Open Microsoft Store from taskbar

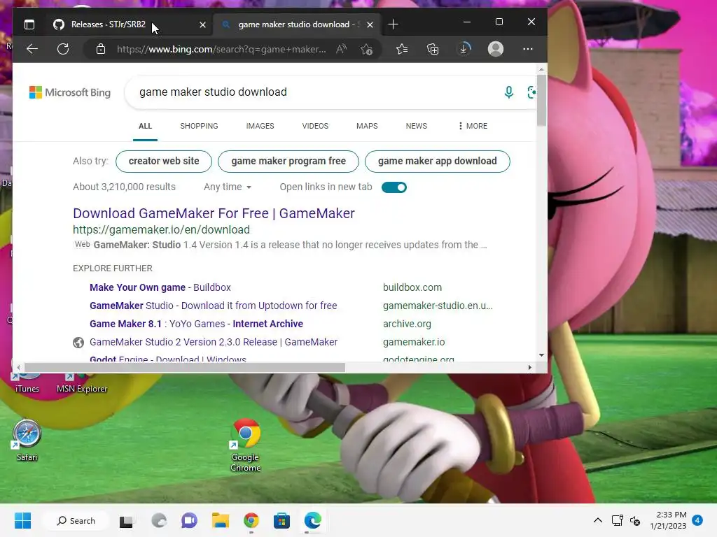pyautogui.click(x=281, y=520)
